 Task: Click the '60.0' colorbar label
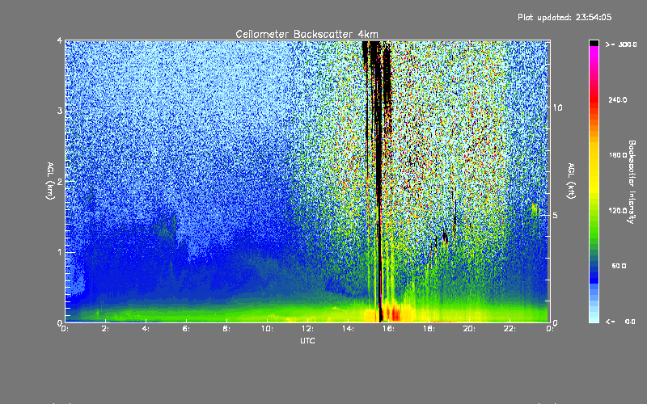pos(619,267)
